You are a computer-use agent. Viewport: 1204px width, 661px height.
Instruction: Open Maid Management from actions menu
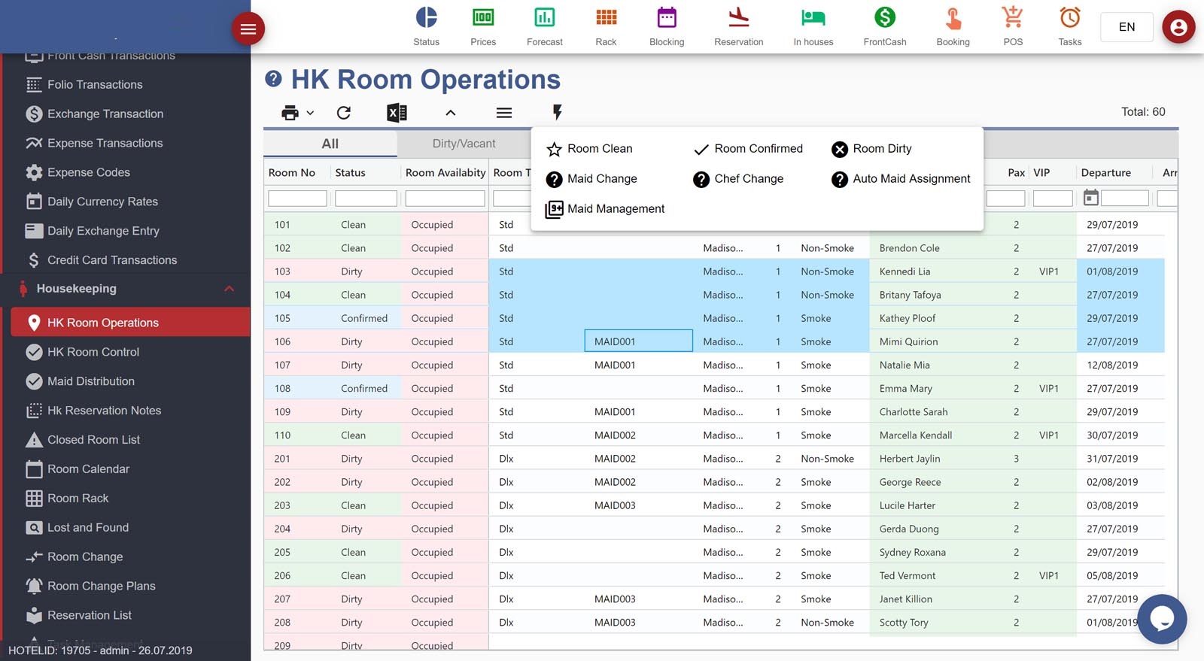tap(606, 209)
